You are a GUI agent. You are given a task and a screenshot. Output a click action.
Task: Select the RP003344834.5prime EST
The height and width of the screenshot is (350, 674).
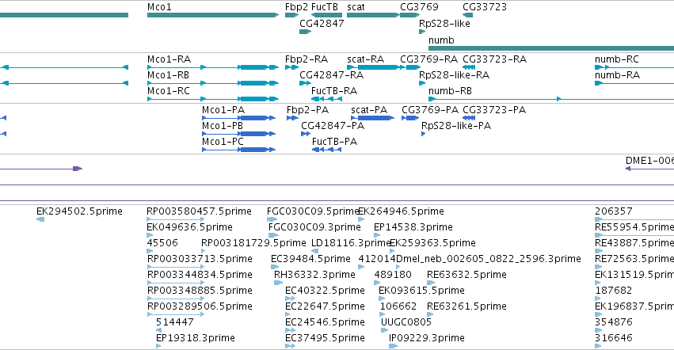[x=200, y=274]
